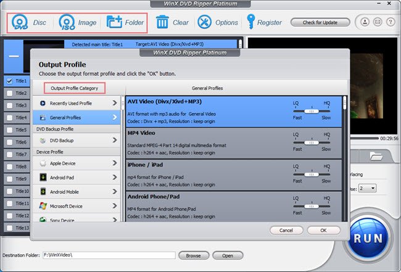This screenshot has height=272, width=401.
Task: Open the dropdown showing value 2
Action: tap(367, 188)
